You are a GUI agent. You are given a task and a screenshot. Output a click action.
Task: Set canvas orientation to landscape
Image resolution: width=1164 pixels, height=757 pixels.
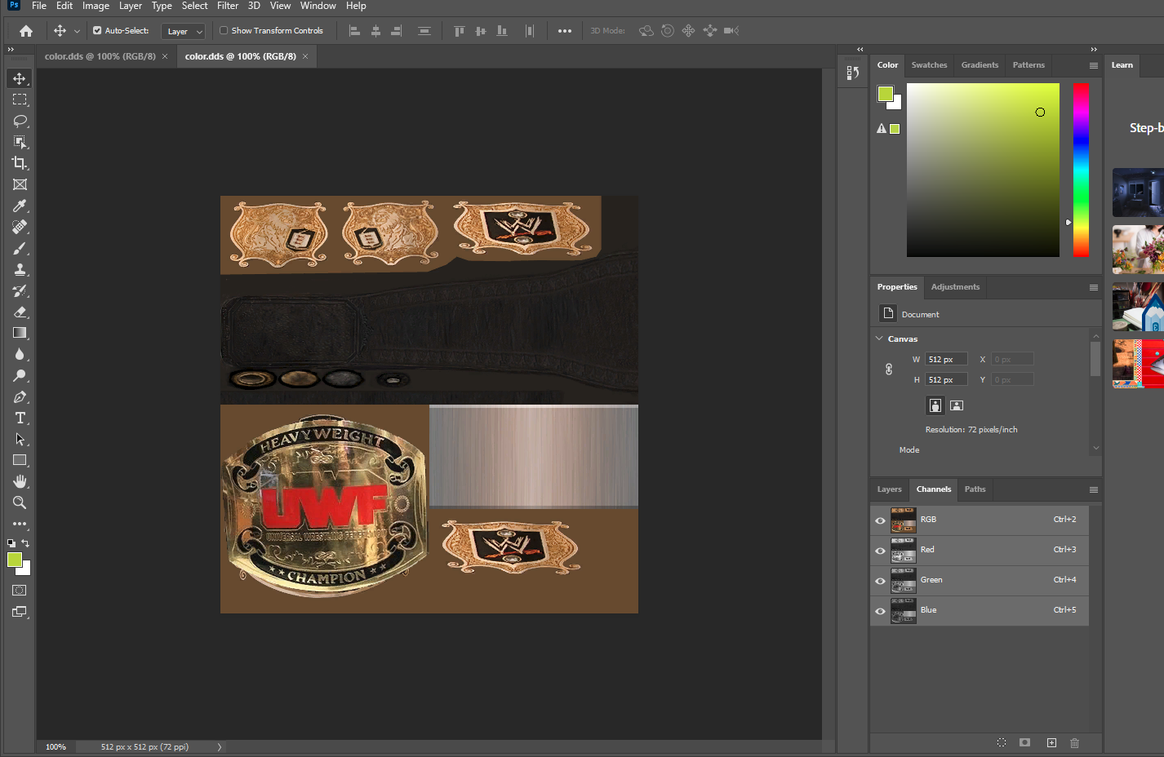pyautogui.click(x=957, y=405)
